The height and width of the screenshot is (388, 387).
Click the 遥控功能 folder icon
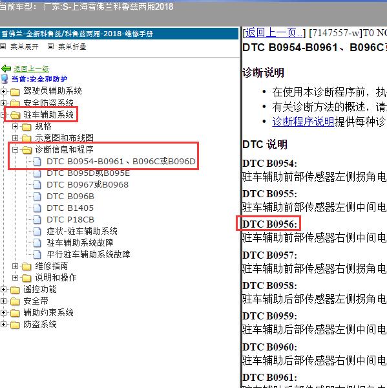tap(15, 290)
